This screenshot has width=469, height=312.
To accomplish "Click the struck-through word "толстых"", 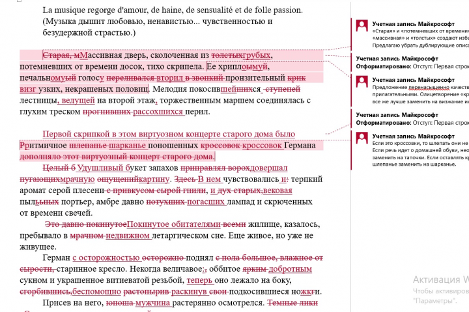I will pyautogui.click(x=227, y=55).
